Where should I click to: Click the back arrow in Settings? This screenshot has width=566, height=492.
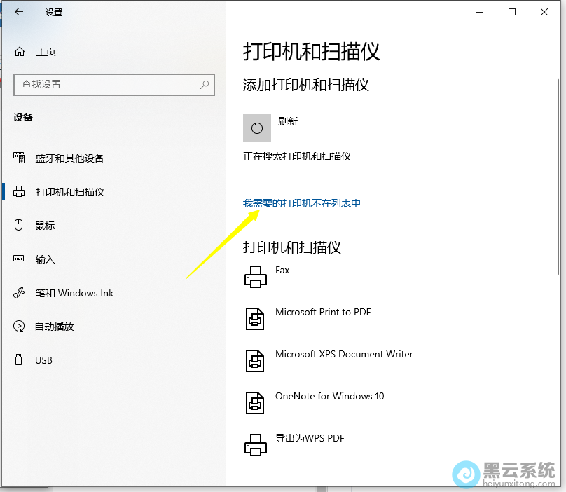pos(18,12)
